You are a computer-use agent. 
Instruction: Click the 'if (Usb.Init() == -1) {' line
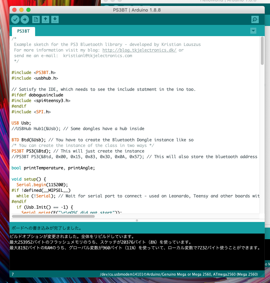[45, 207]
